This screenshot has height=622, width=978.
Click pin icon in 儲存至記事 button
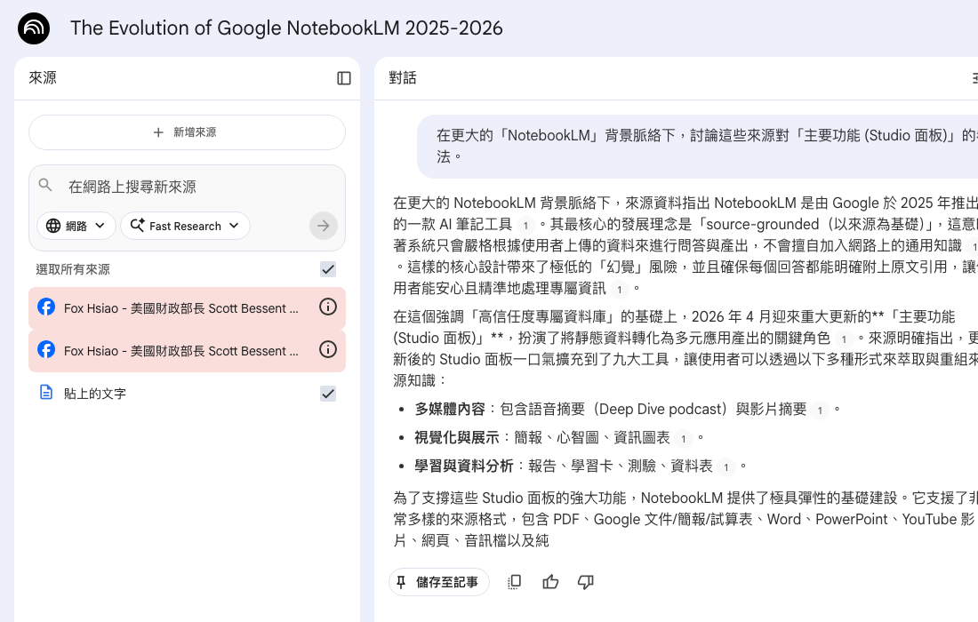(401, 582)
